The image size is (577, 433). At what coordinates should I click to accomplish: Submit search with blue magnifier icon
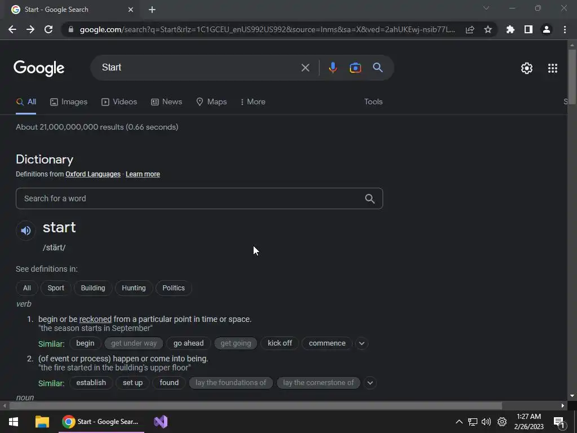tap(378, 68)
